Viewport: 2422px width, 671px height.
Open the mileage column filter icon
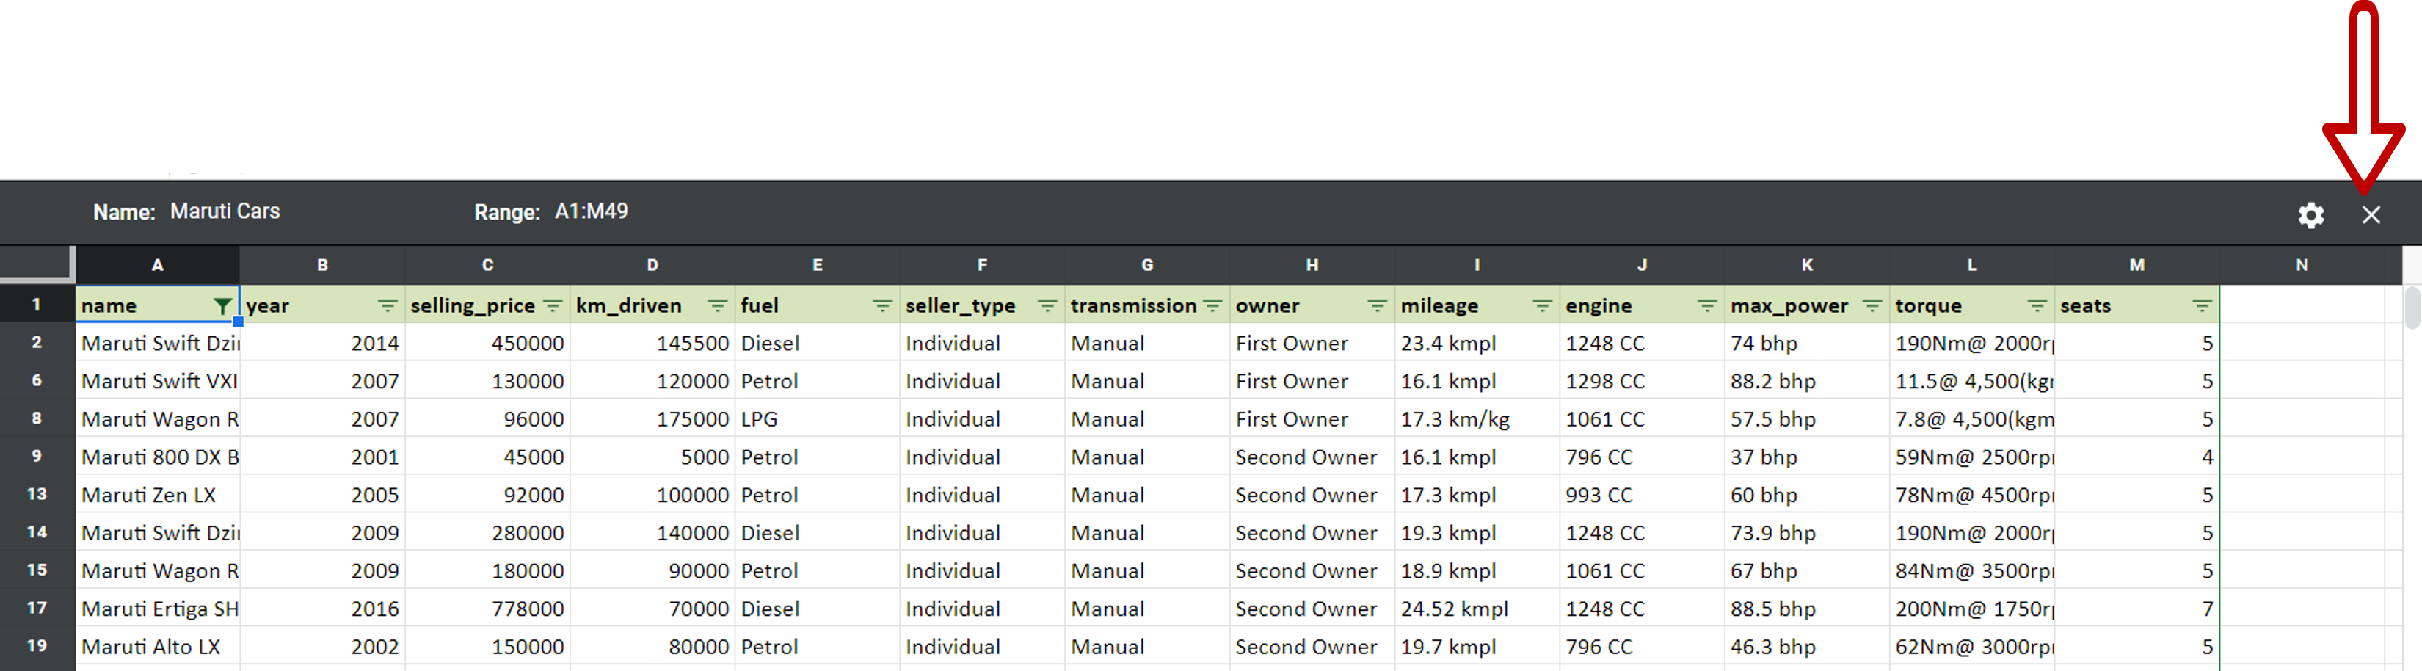(1542, 305)
